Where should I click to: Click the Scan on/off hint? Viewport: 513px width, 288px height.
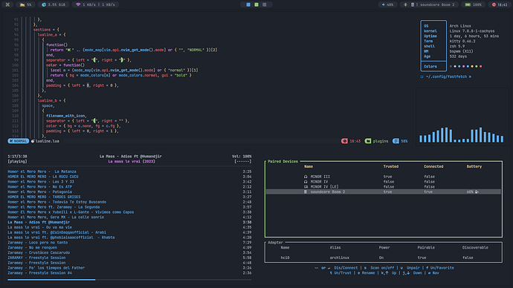[x=379, y=268]
